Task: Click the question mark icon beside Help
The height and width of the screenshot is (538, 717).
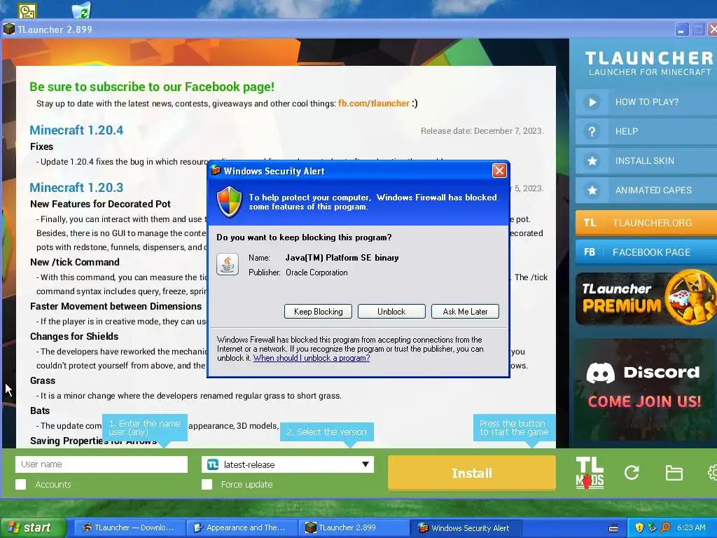Action: (x=592, y=132)
